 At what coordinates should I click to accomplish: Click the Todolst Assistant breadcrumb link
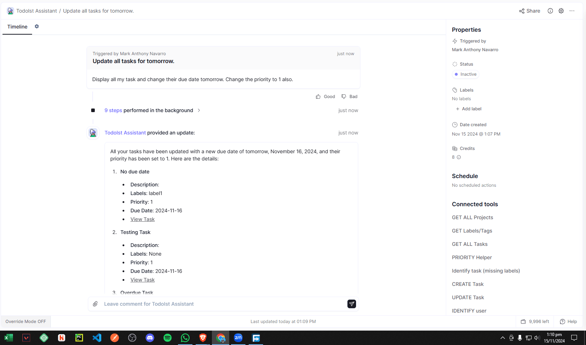click(36, 11)
